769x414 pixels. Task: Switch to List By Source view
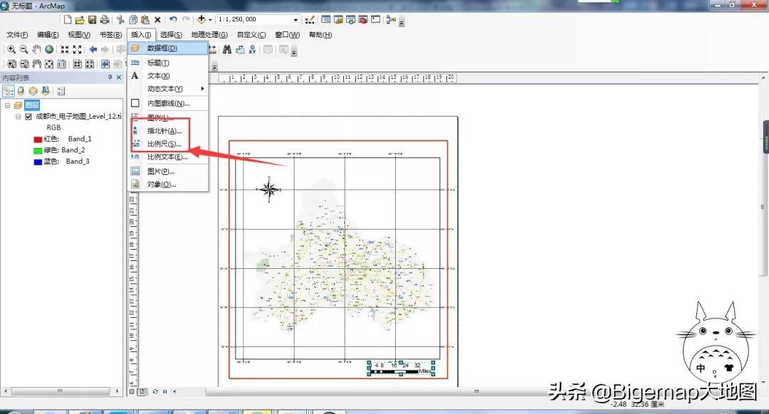click(21, 91)
